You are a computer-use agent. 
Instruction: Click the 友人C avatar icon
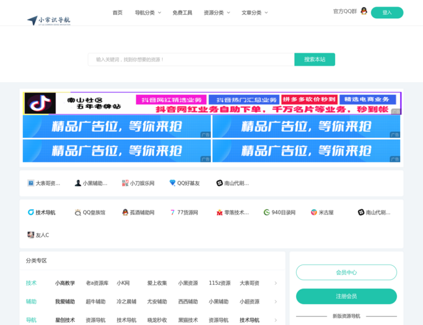(31, 235)
